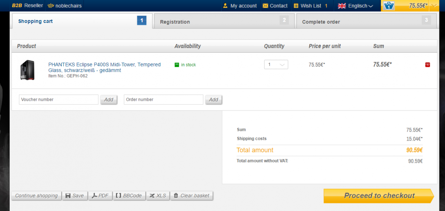Viewport: 445px width, 211px height.
Task: Click the Availability column header
Action: point(188,46)
